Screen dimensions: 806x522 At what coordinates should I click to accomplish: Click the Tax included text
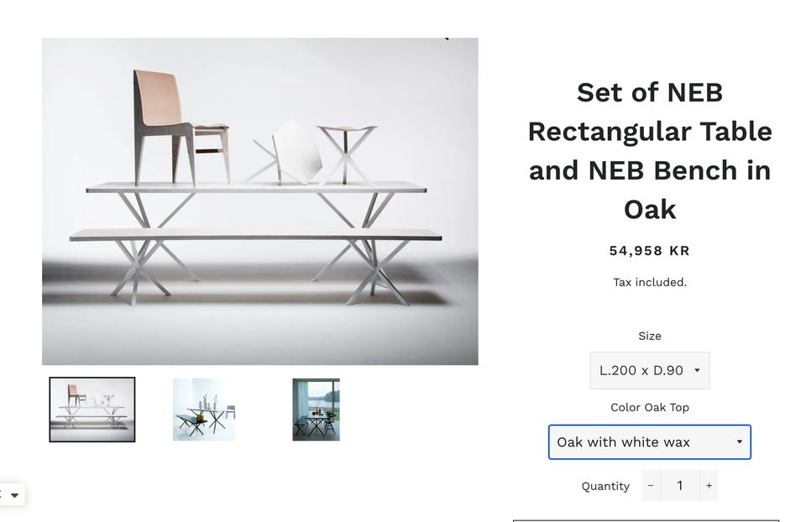649,282
